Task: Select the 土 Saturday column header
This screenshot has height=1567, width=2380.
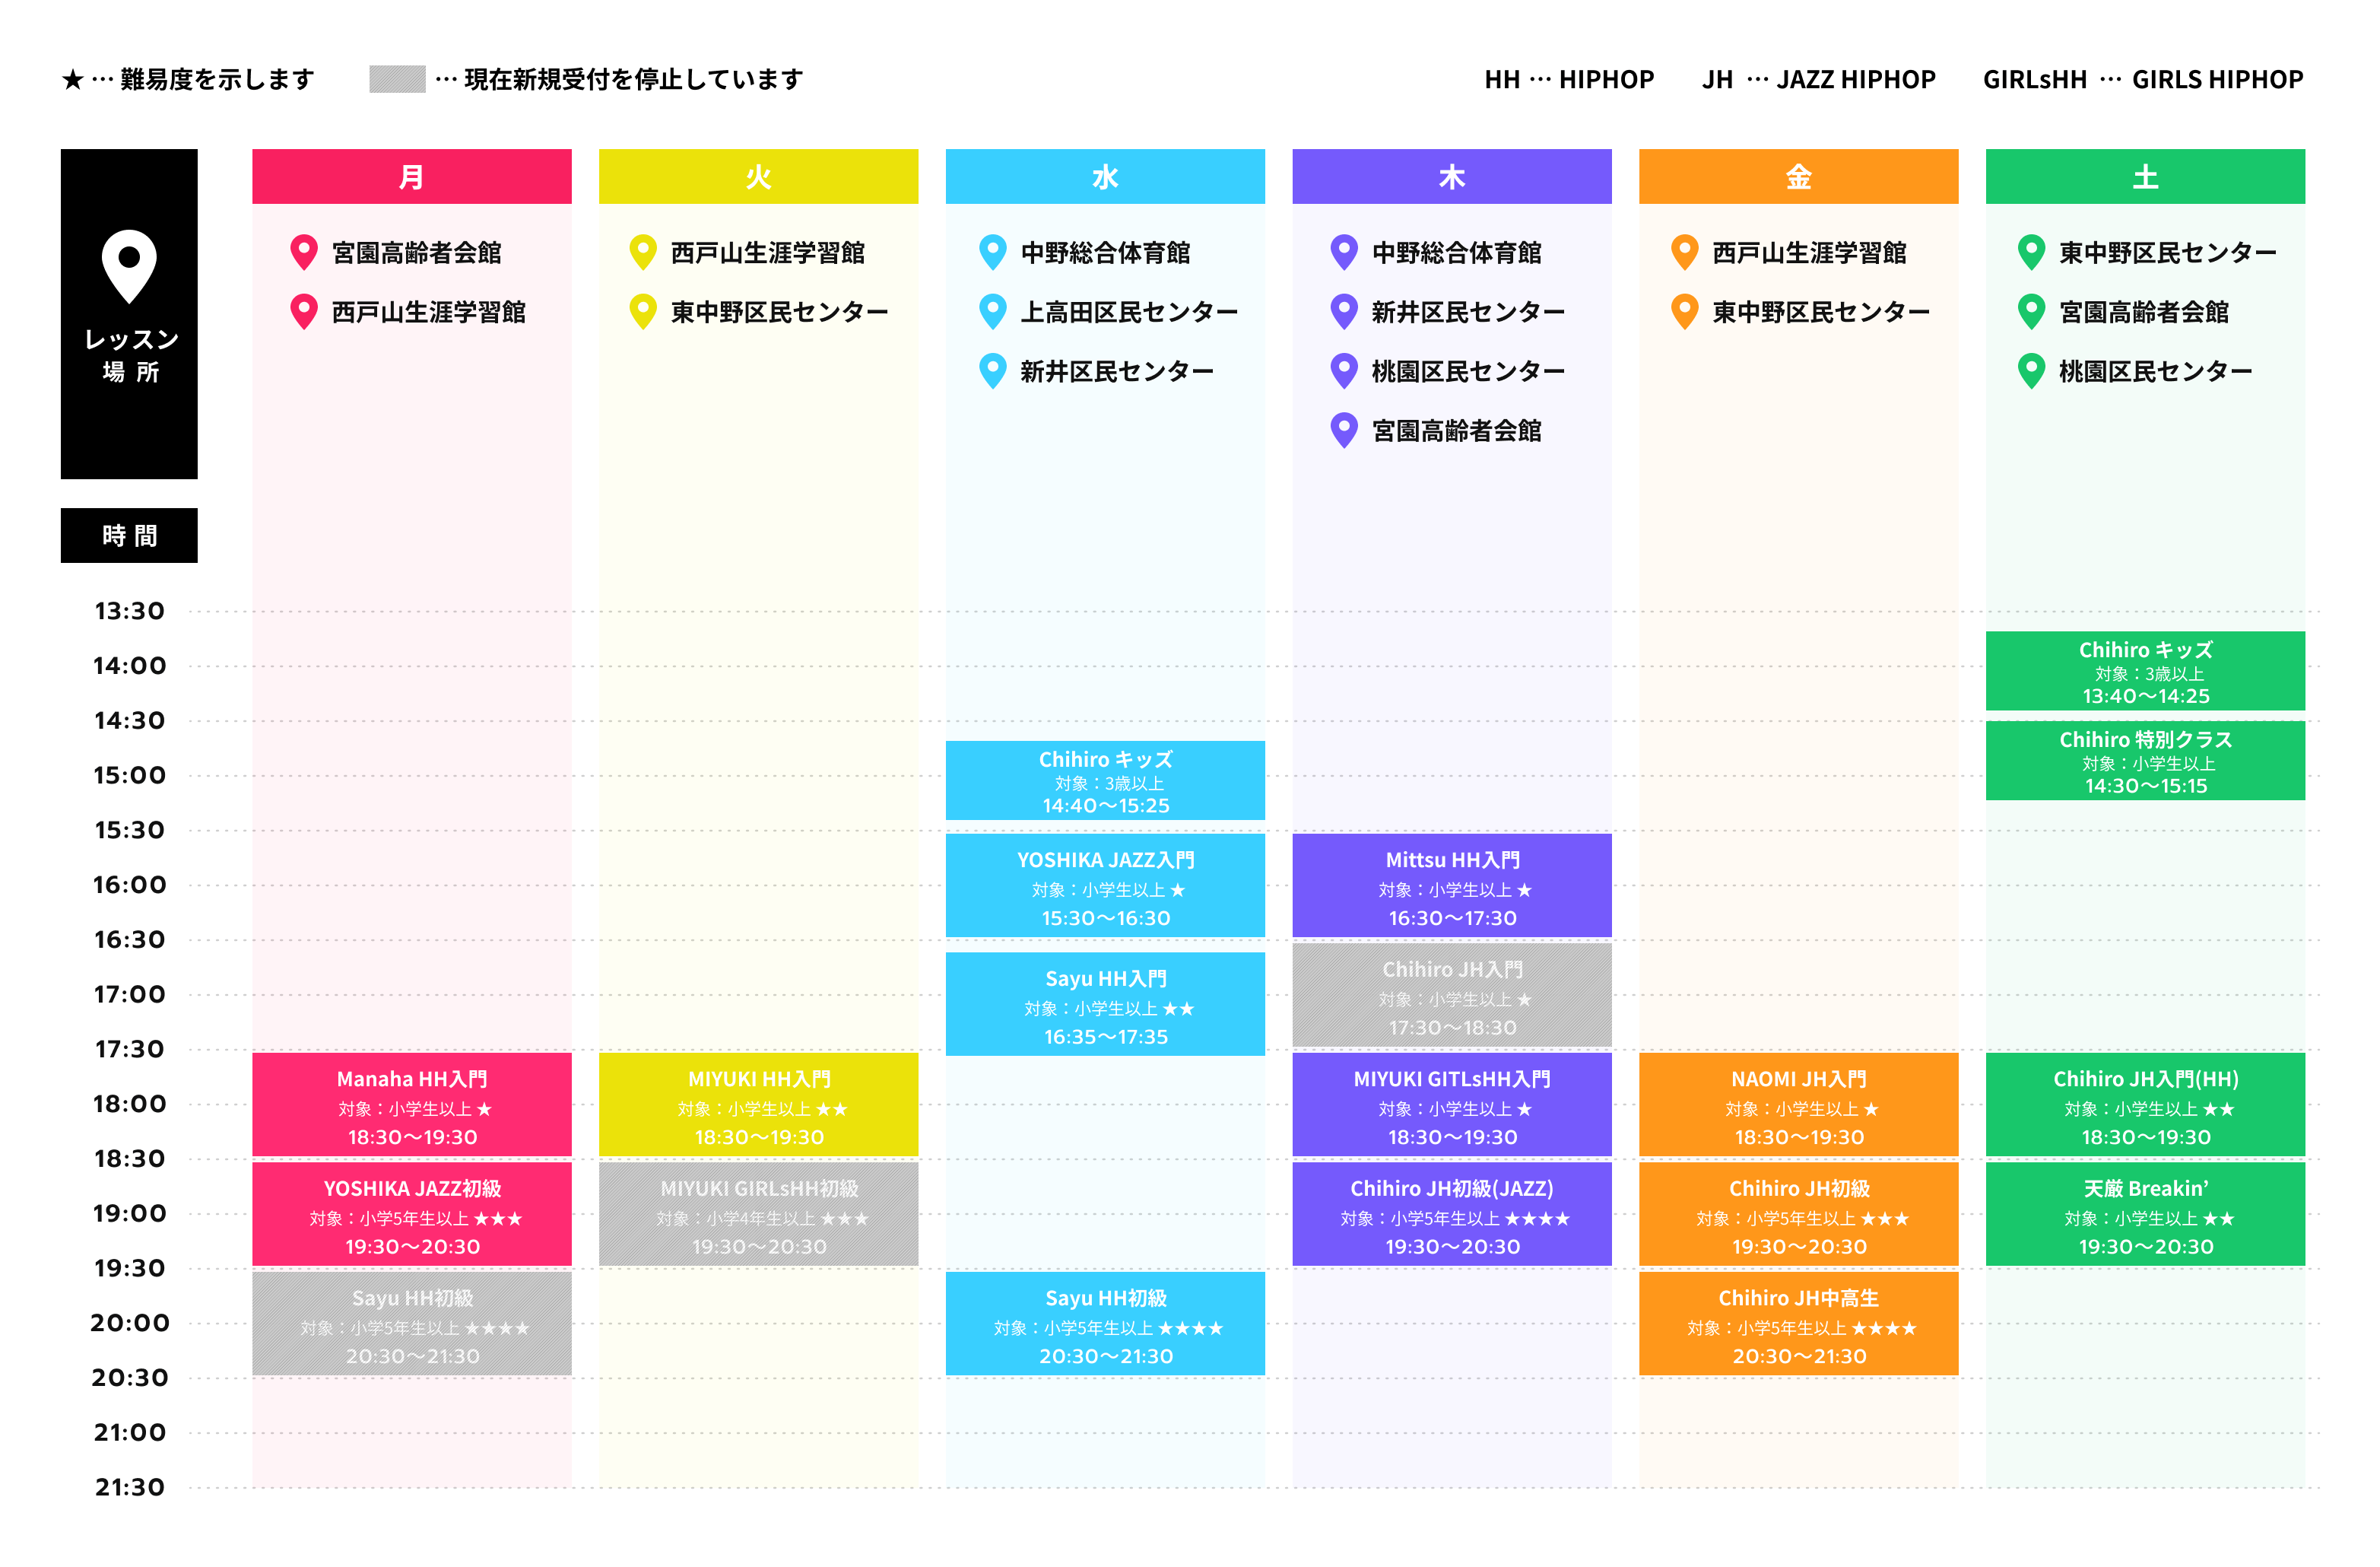Action: (x=2145, y=176)
